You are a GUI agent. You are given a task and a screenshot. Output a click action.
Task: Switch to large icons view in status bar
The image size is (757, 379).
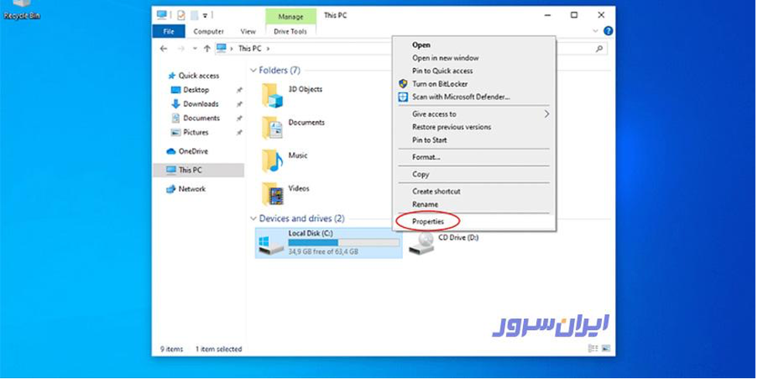pyautogui.click(x=607, y=349)
